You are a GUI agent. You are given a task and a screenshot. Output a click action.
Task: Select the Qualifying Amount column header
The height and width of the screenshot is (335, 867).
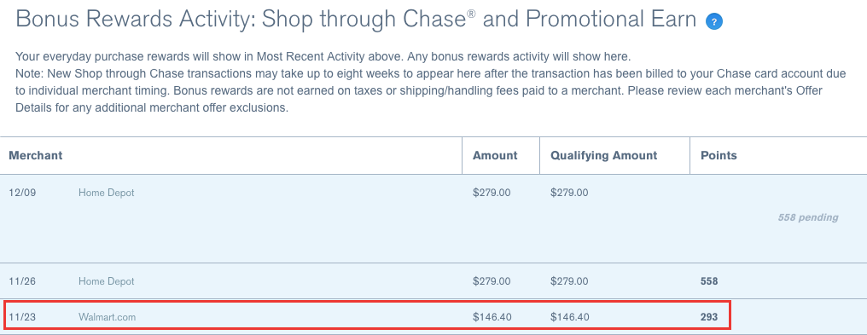604,156
